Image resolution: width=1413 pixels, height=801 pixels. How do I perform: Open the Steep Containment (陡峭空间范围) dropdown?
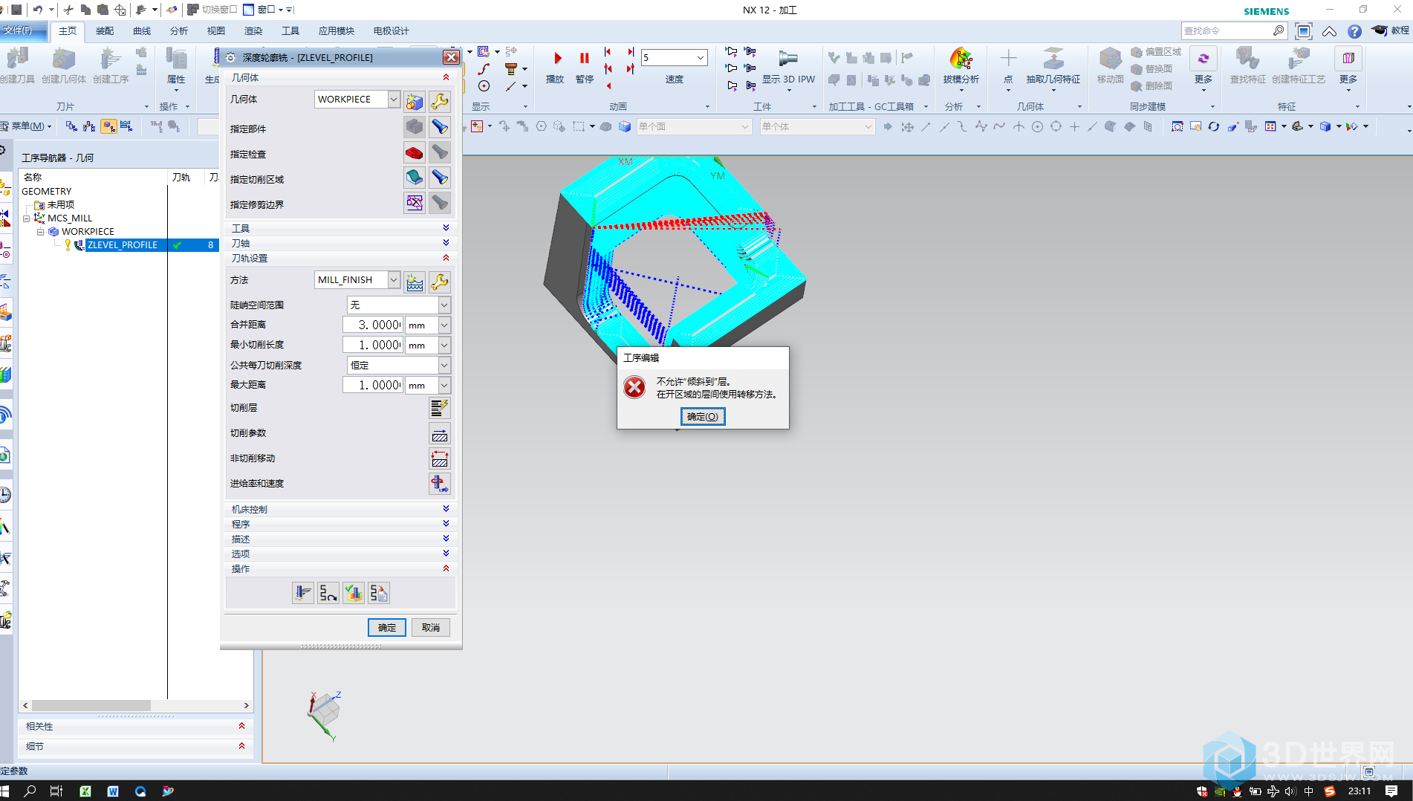click(x=444, y=305)
